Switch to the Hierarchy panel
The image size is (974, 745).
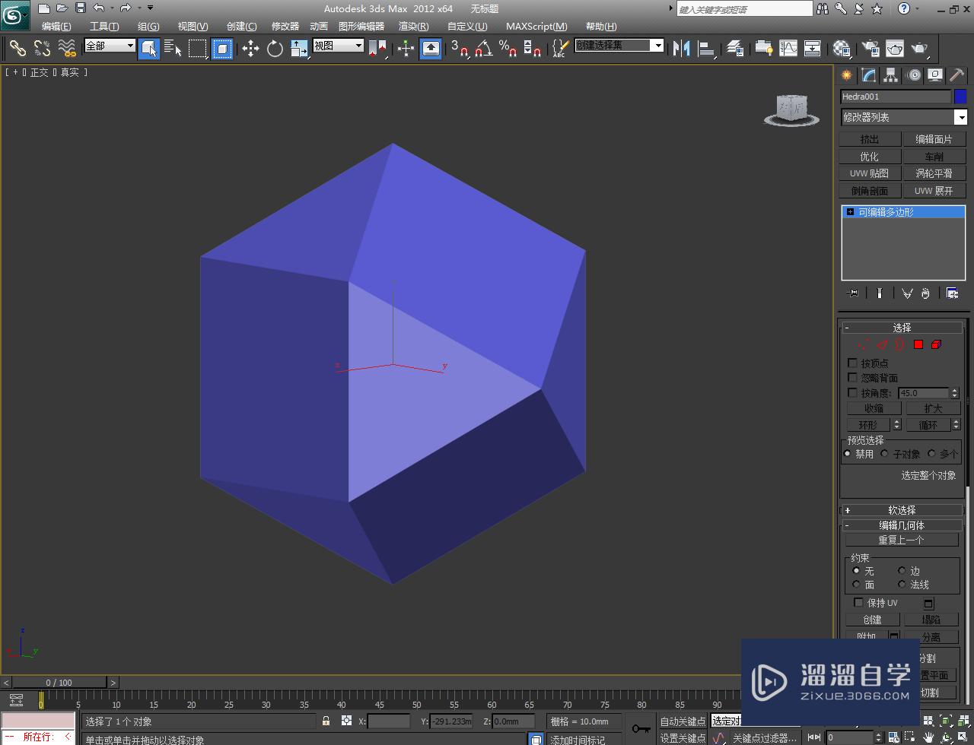(890, 75)
